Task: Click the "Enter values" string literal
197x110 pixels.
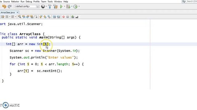Action: [60, 57]
